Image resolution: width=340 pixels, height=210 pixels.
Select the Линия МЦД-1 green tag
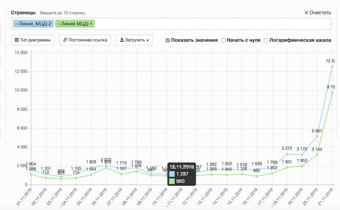(75, 24)
